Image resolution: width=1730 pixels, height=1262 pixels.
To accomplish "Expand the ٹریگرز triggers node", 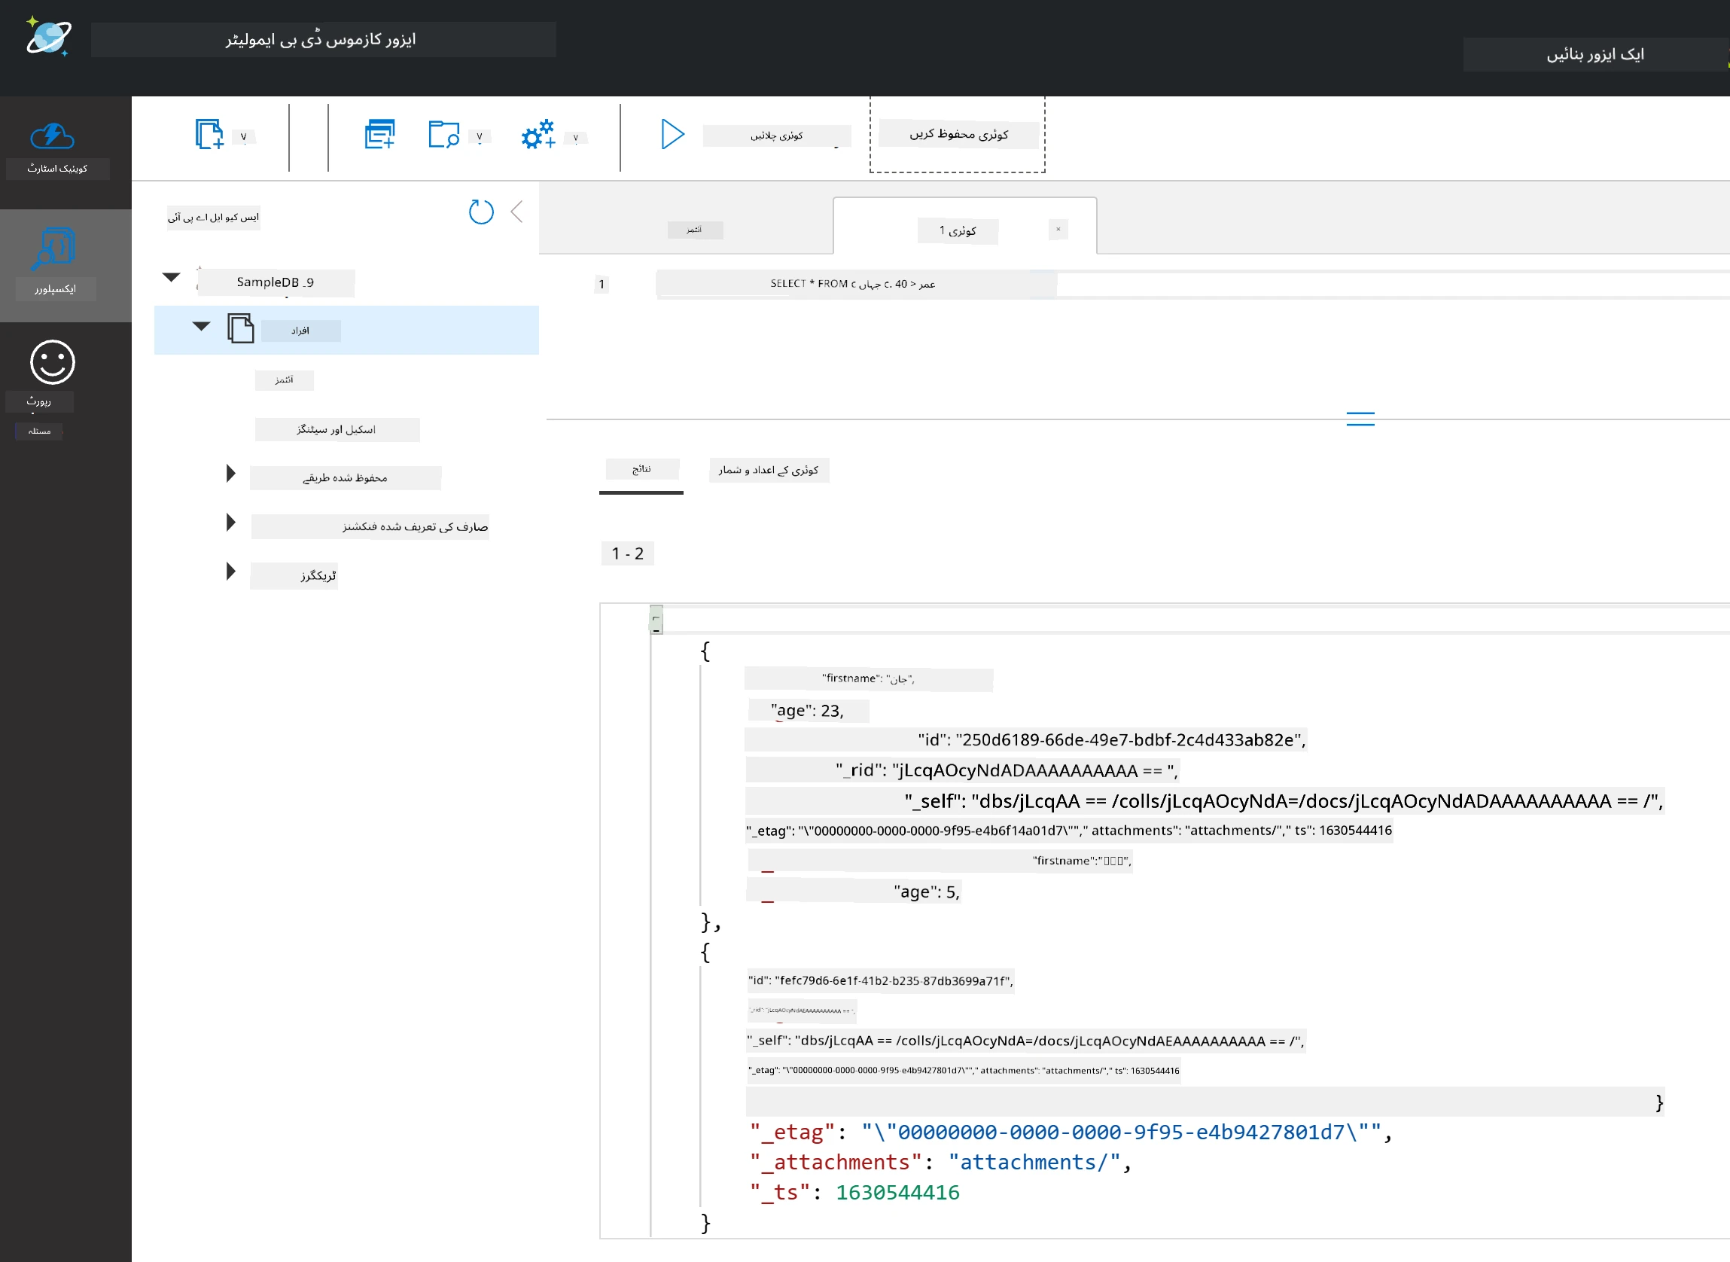I will (x=230, y=572).
